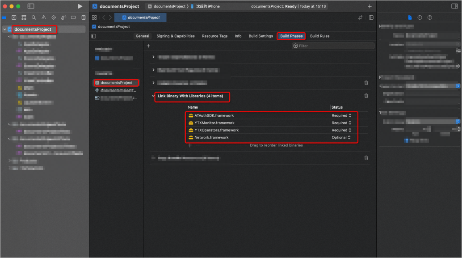Viewport: 462px width, 258px height.
Task: Go back with the left chevron
Action: point(104,17)
